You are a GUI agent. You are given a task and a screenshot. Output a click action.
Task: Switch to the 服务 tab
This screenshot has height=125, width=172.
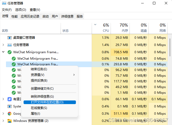tap(80, 17)
